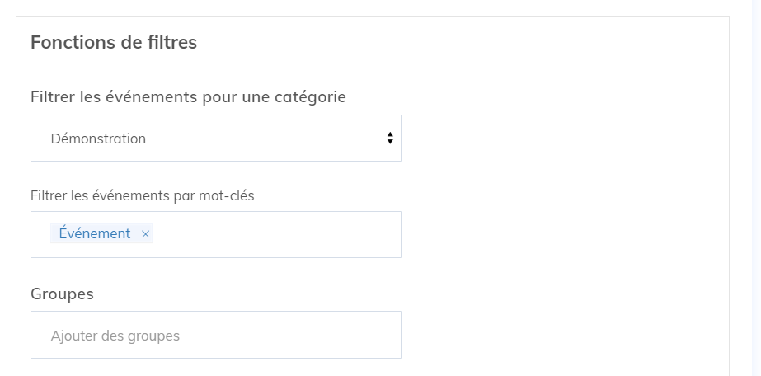Screen dimensions: 761x376
Task: Click the up-down caret of the category select
Action: pyautogui.click(x=390, y=139)
